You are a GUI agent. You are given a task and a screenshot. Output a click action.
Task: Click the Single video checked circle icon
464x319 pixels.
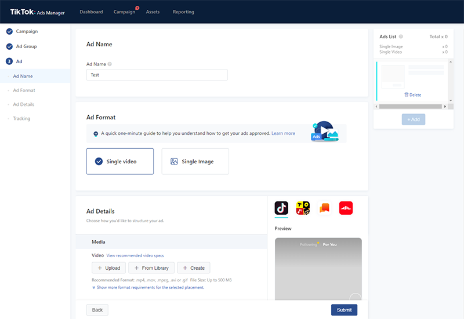pos(99,162)
